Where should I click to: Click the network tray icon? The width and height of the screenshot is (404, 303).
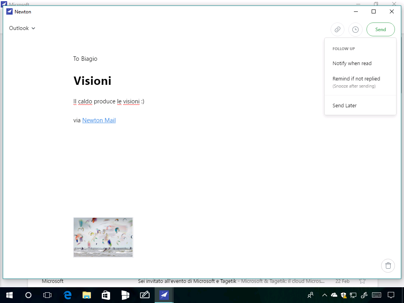353,295
